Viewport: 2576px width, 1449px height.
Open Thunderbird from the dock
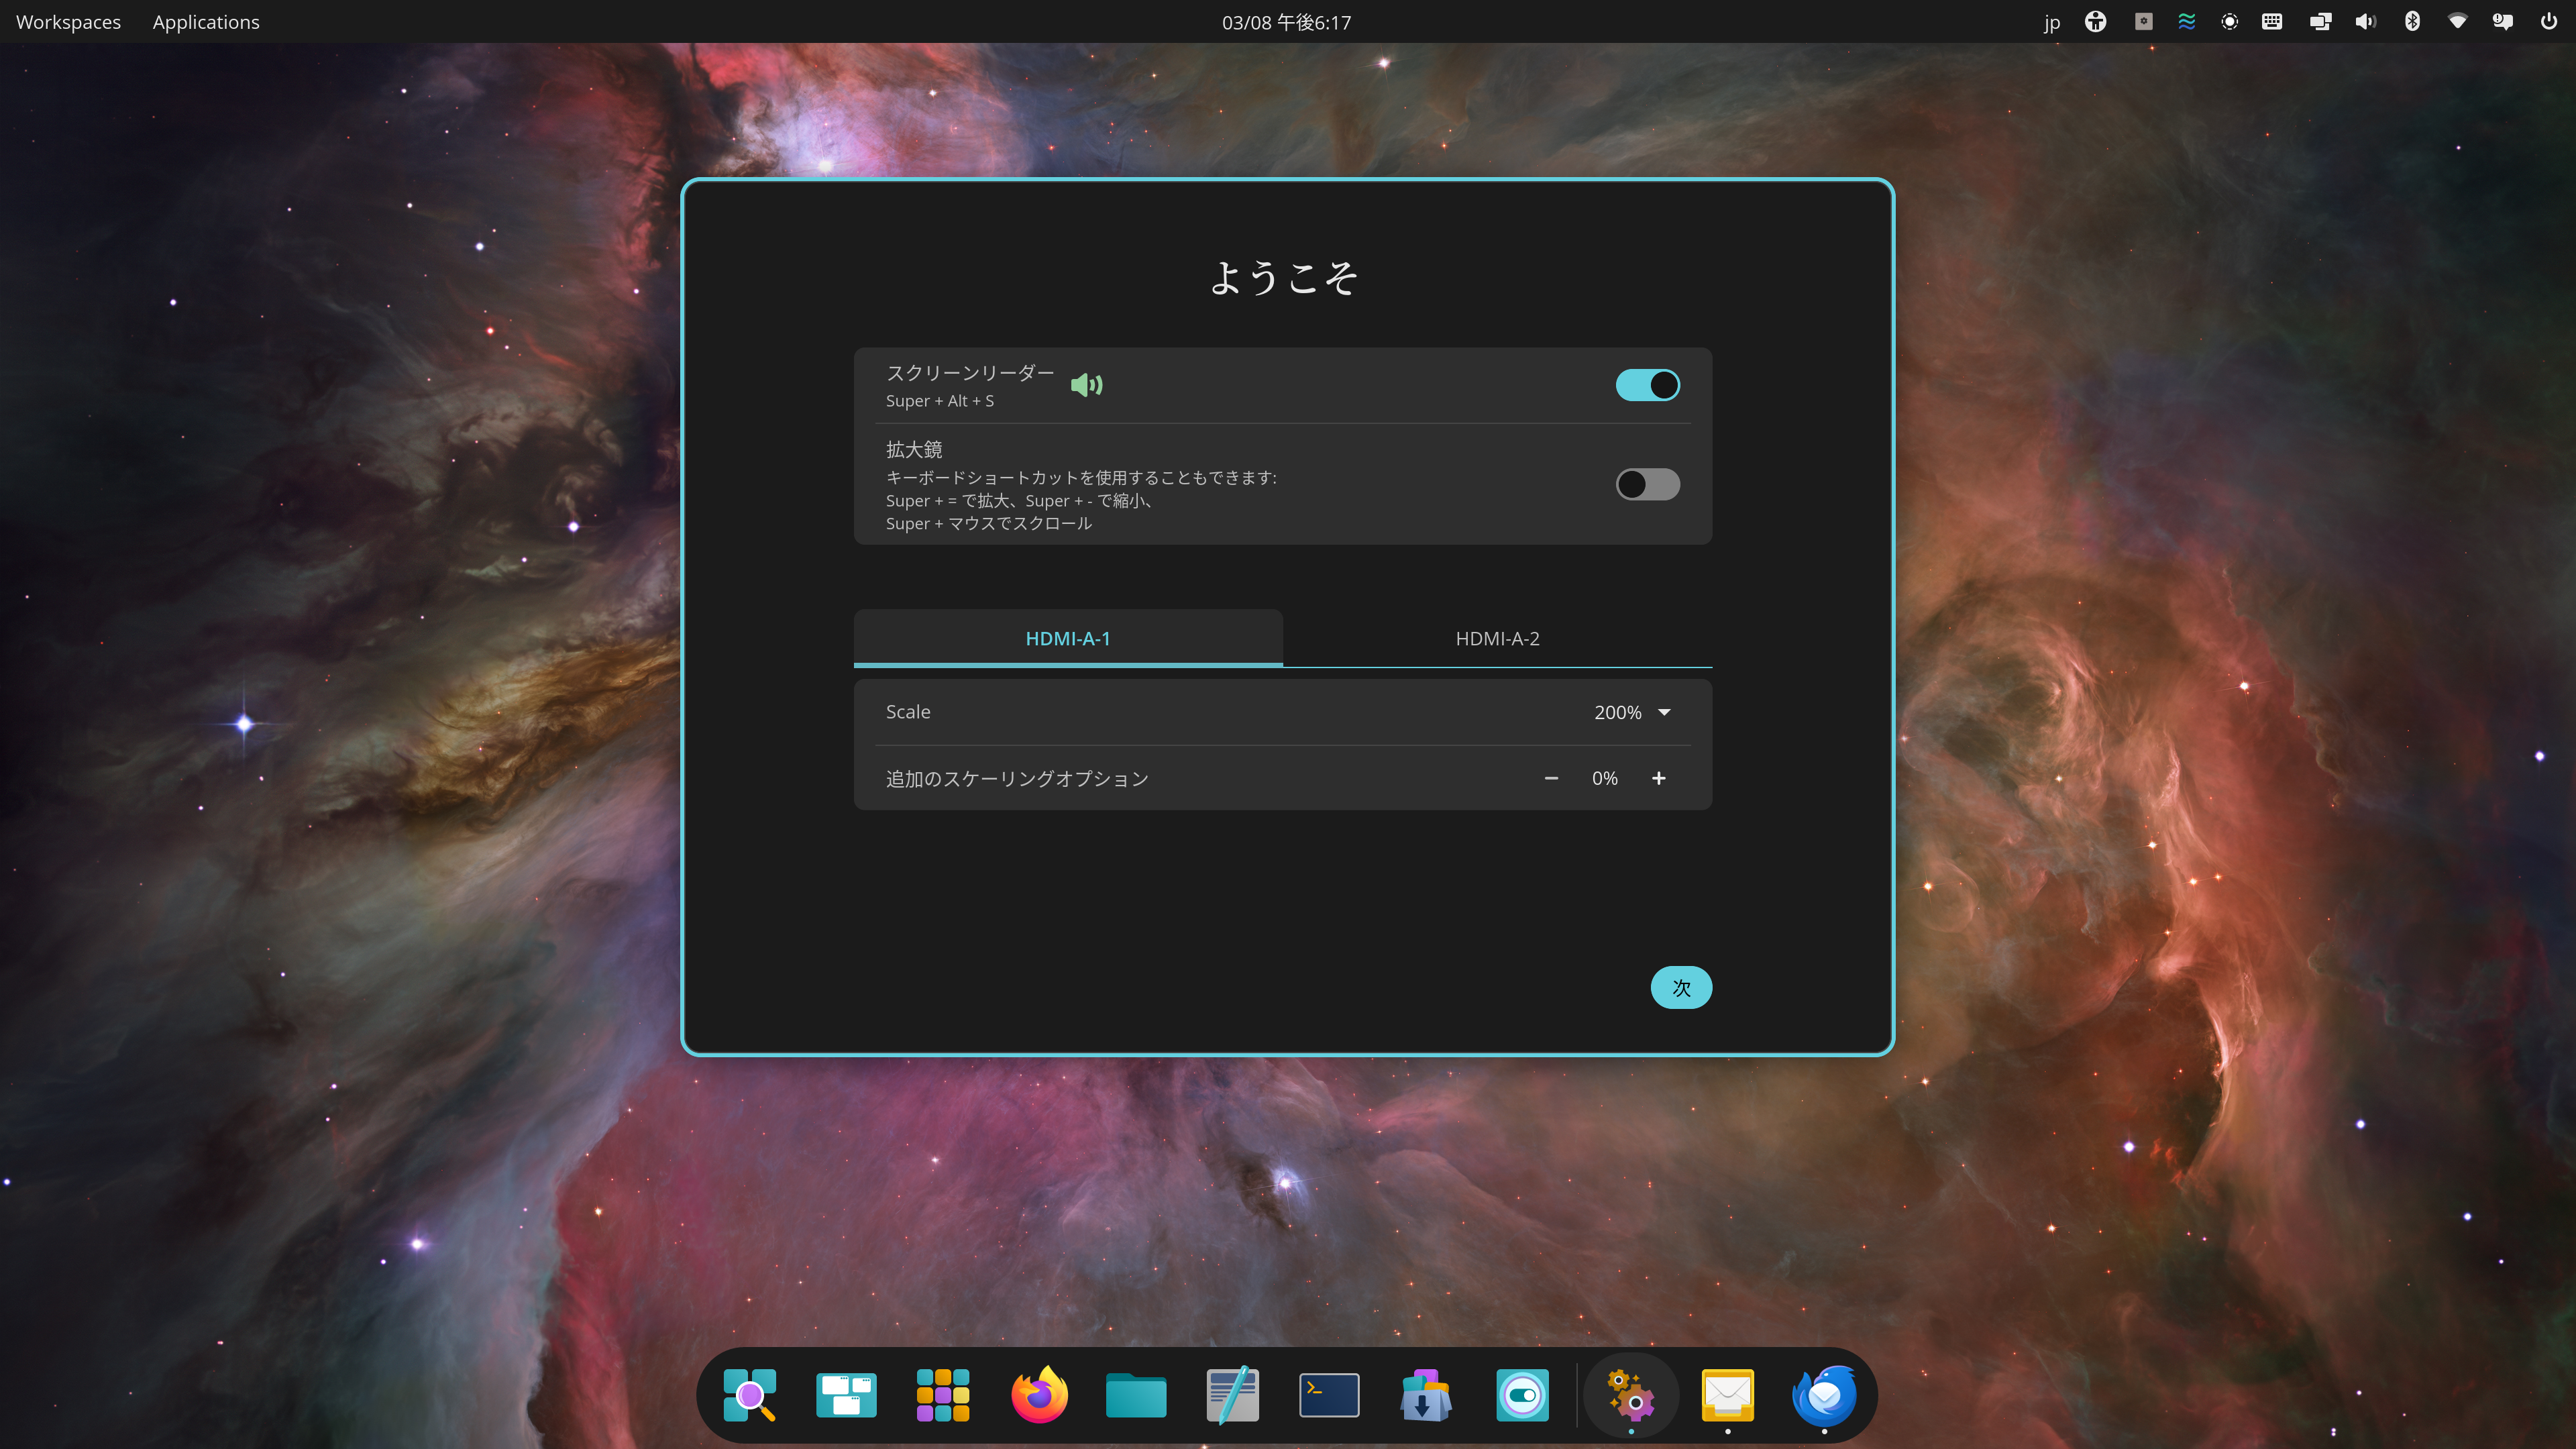(1824, 1395)
